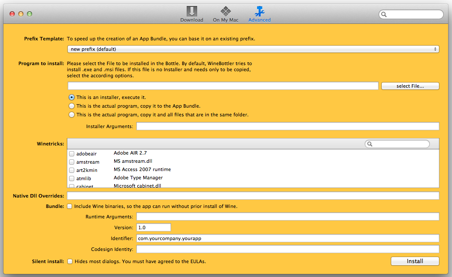The image size is (452, 277).
Task: Close the window with red button
Action: pos(12,14)
